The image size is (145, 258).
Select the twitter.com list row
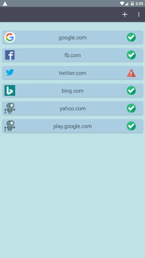click(72, 73)
